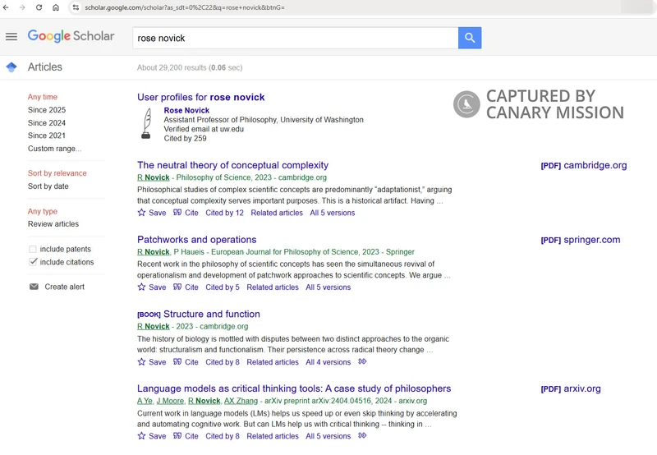This screenshot has height=455, width=657.
Task: Open 'Language models as critical thinking tools' title
Action: 294,388
